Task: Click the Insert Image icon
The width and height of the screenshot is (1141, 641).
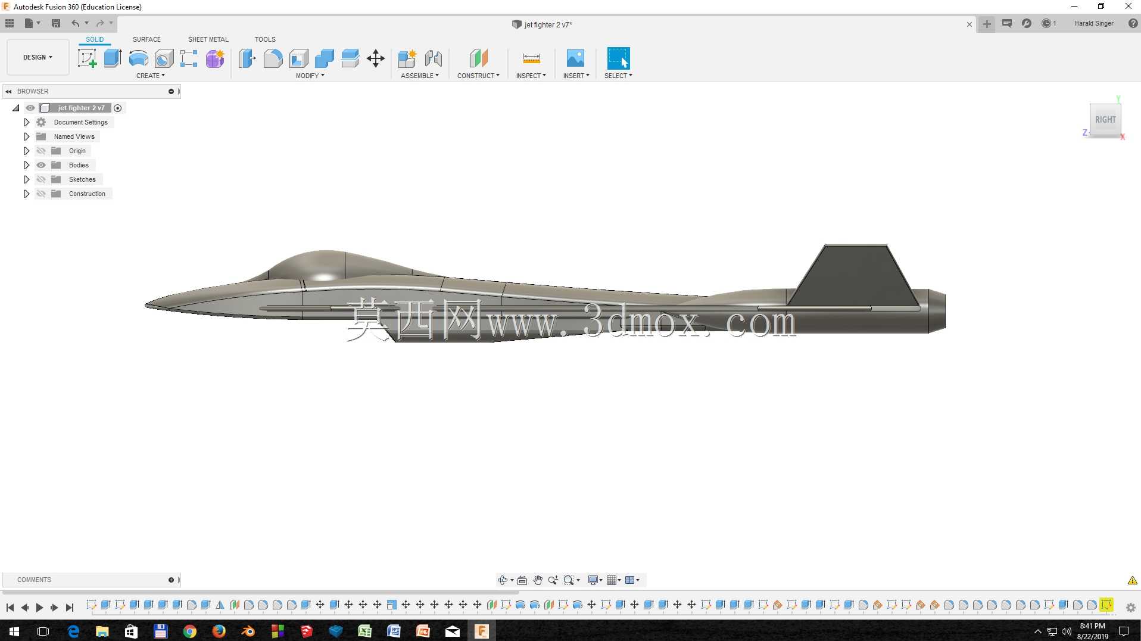Action: [575, 58]
